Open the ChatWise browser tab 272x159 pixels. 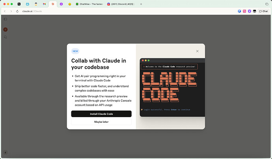click(x=89, y=4)
